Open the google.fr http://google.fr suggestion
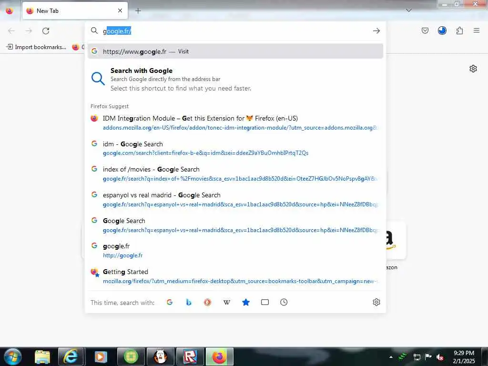Viewport: 488px width, 366px height. tap(235, 251)
